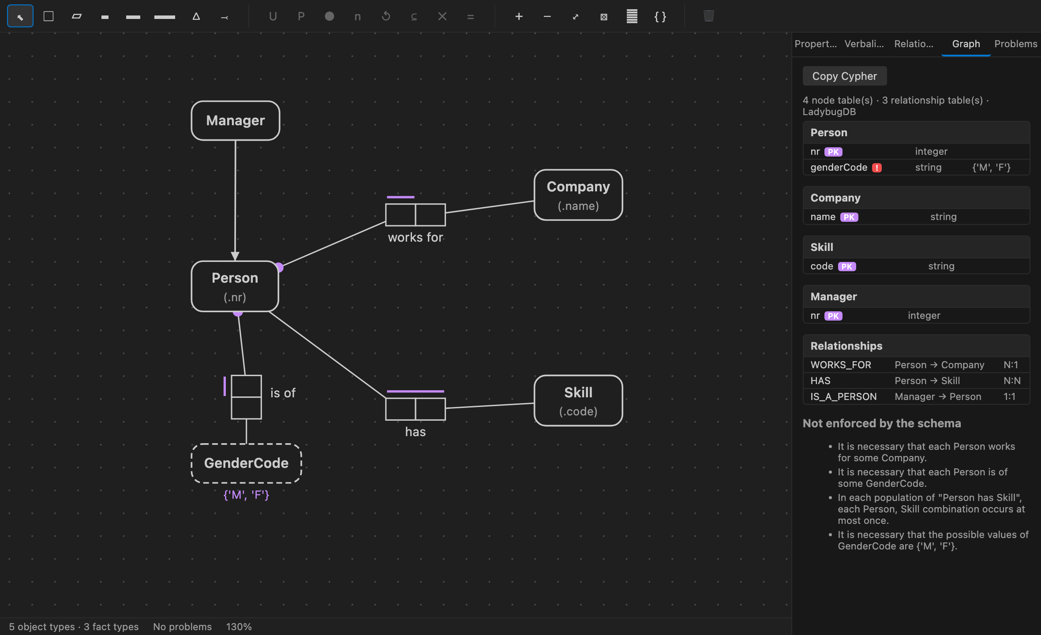Viewport: 1041px width, 635px height.
Task: Select the Manager entity node
Action: click(x=236, y=120)
